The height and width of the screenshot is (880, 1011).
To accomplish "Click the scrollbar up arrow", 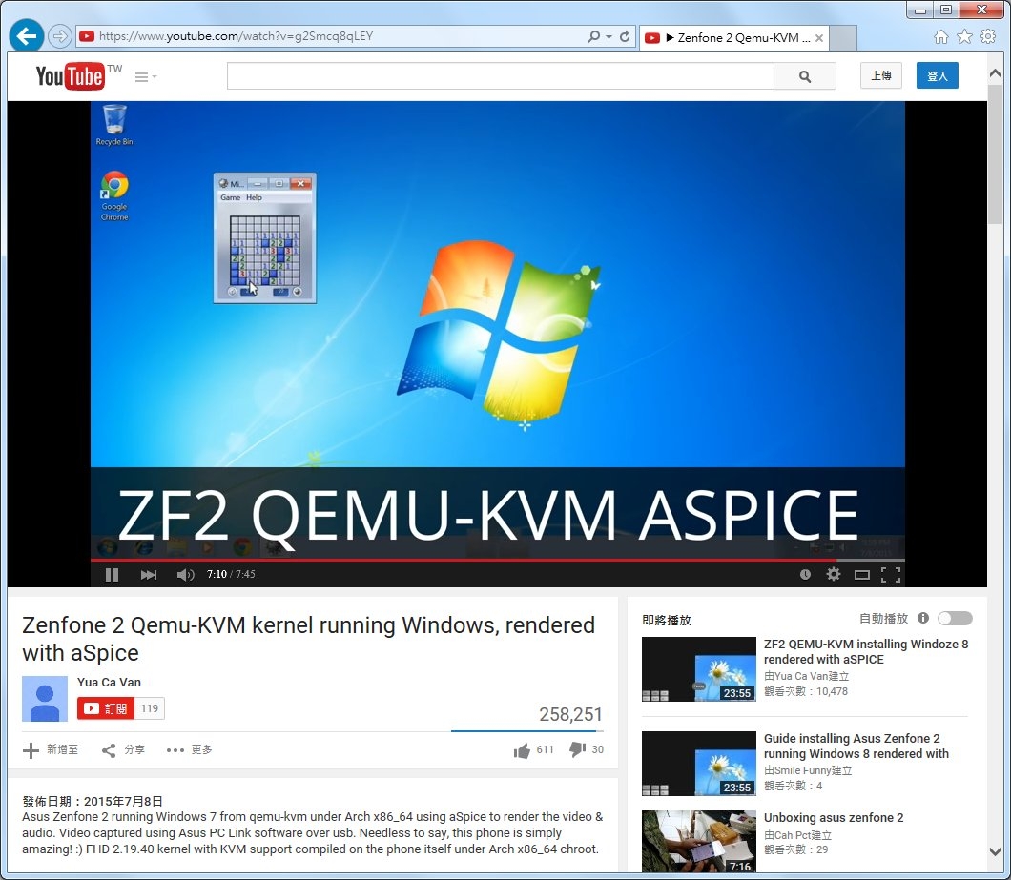I will 996,73.
